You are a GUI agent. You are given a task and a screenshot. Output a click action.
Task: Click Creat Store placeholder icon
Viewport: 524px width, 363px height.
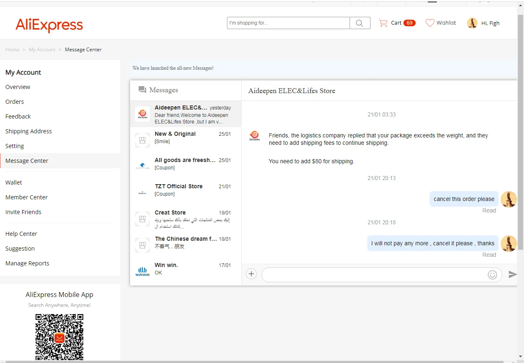(x=142, y=219)
